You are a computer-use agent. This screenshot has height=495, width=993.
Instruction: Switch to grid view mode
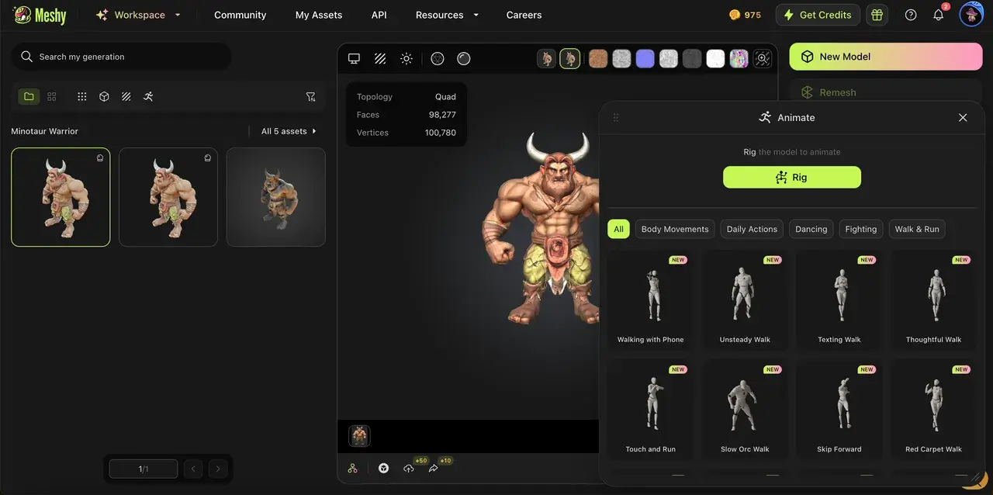tap(52, 97)
